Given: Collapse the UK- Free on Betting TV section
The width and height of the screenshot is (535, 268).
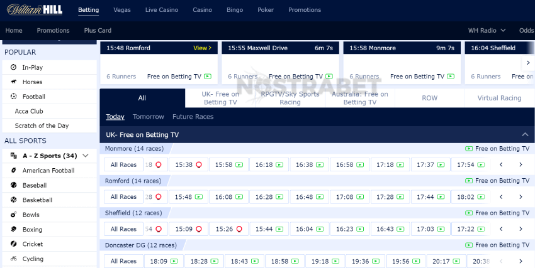Looking at the screenshot, I should click(525, 135).
